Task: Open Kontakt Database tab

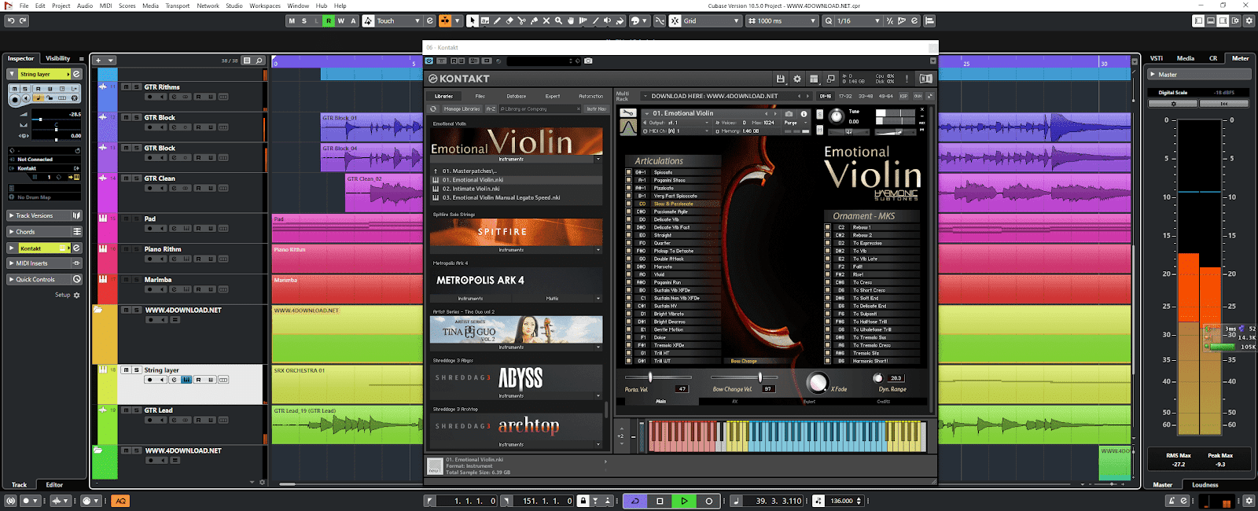Action: (516, 96)
